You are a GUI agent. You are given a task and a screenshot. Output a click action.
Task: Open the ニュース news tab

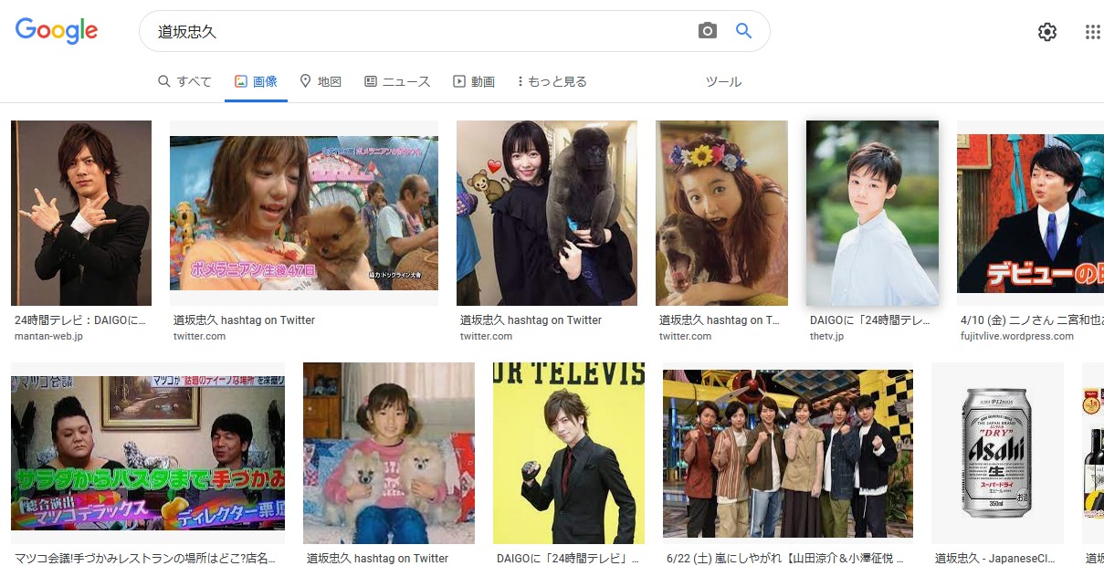[x=397, y=81]
